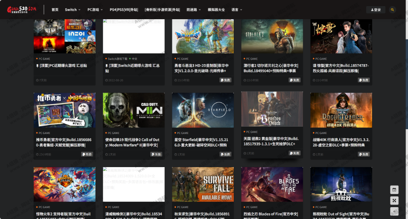Click the 7天前 timestamp

coord(41,80)
